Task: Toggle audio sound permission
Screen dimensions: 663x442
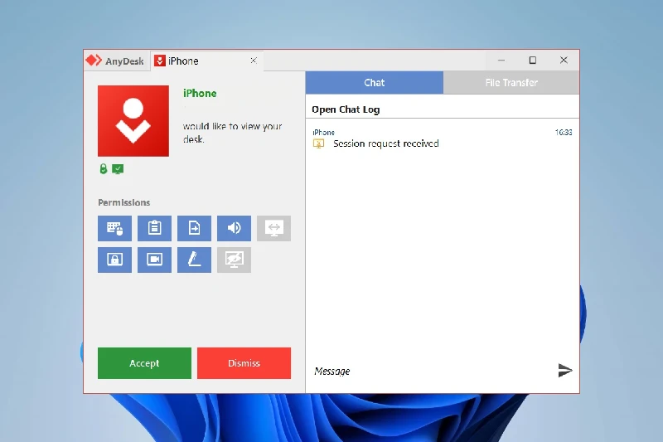Action: [234, 228]
